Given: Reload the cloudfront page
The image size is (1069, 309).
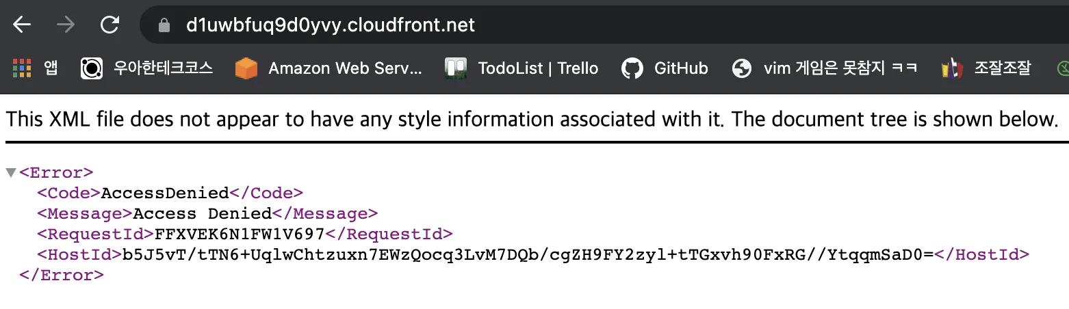Looking at the screenshot, I should click(110, 25).
